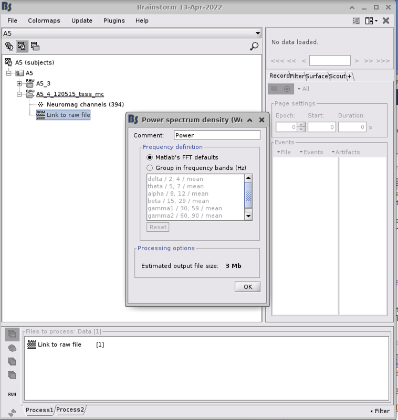The width and height of the screenshot is (398, 420).
Task: Click the reload arrows icon at bottom left
Action: [x=12, y=413]
